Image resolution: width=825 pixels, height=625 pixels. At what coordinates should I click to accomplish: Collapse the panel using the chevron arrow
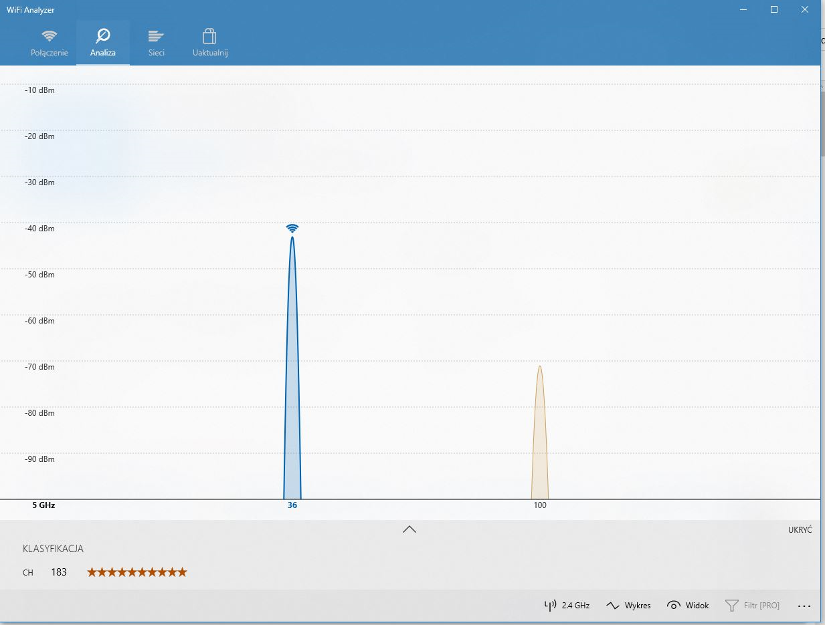(409, 529)
